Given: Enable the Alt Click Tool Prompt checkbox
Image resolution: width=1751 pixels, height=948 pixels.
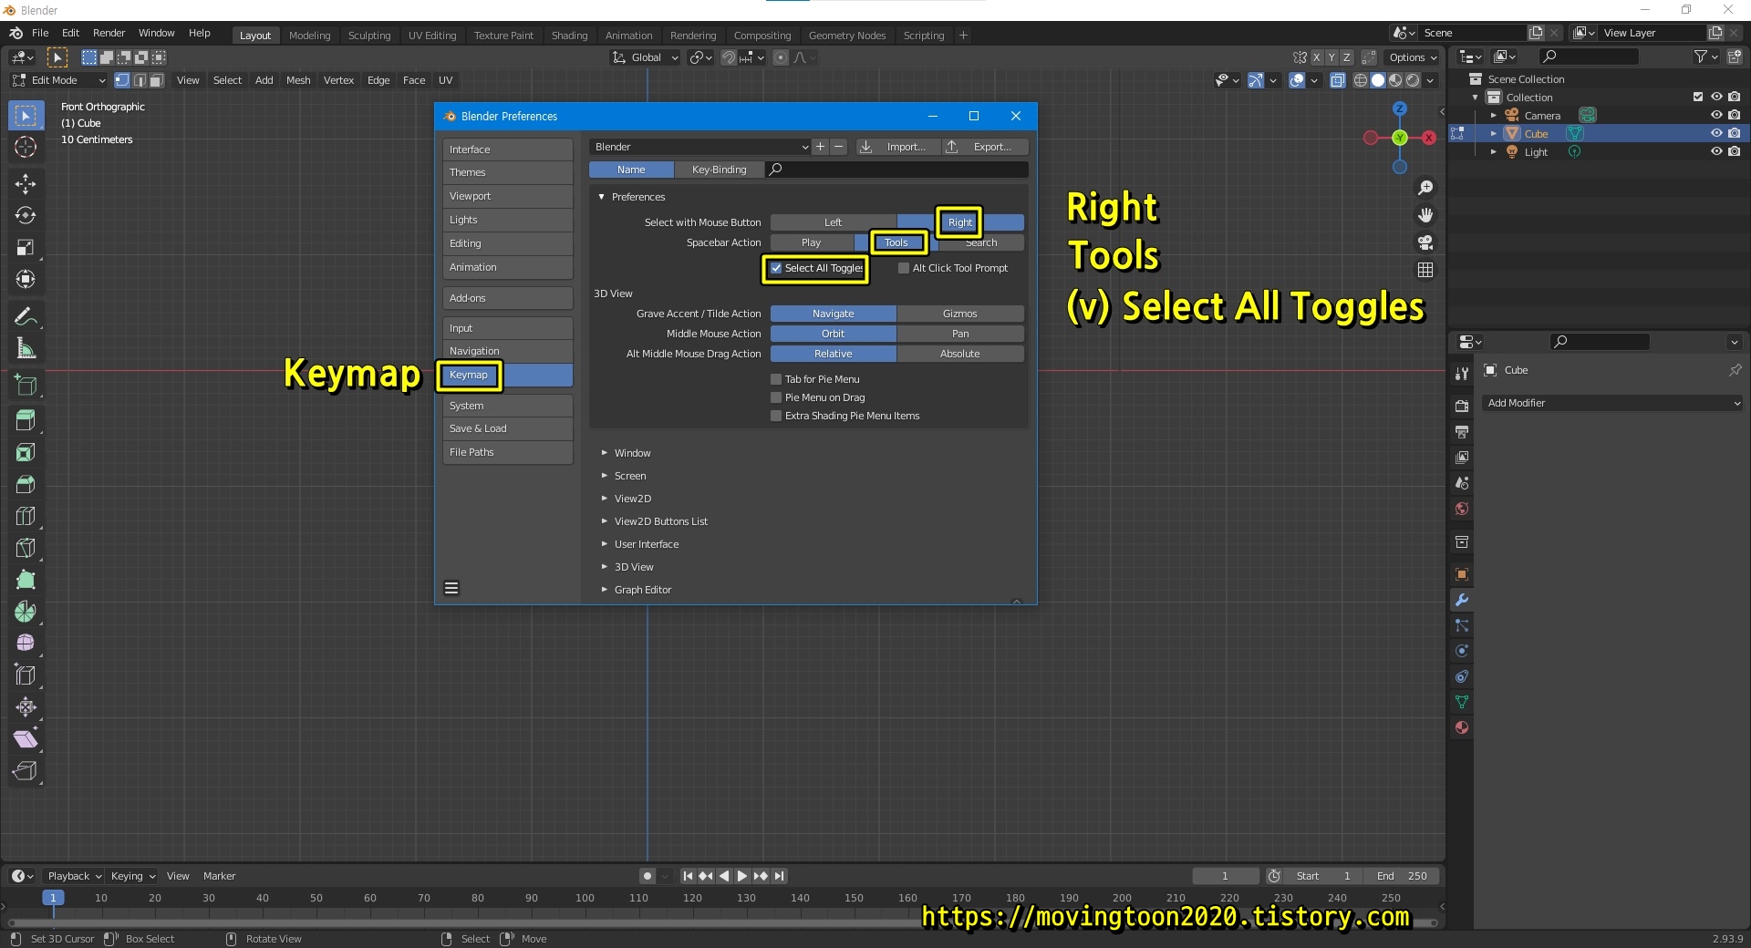Looking at the screenshot, I should [x=904, y=268].
